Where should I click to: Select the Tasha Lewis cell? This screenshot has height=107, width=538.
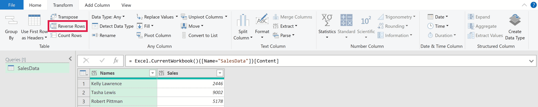123,92
